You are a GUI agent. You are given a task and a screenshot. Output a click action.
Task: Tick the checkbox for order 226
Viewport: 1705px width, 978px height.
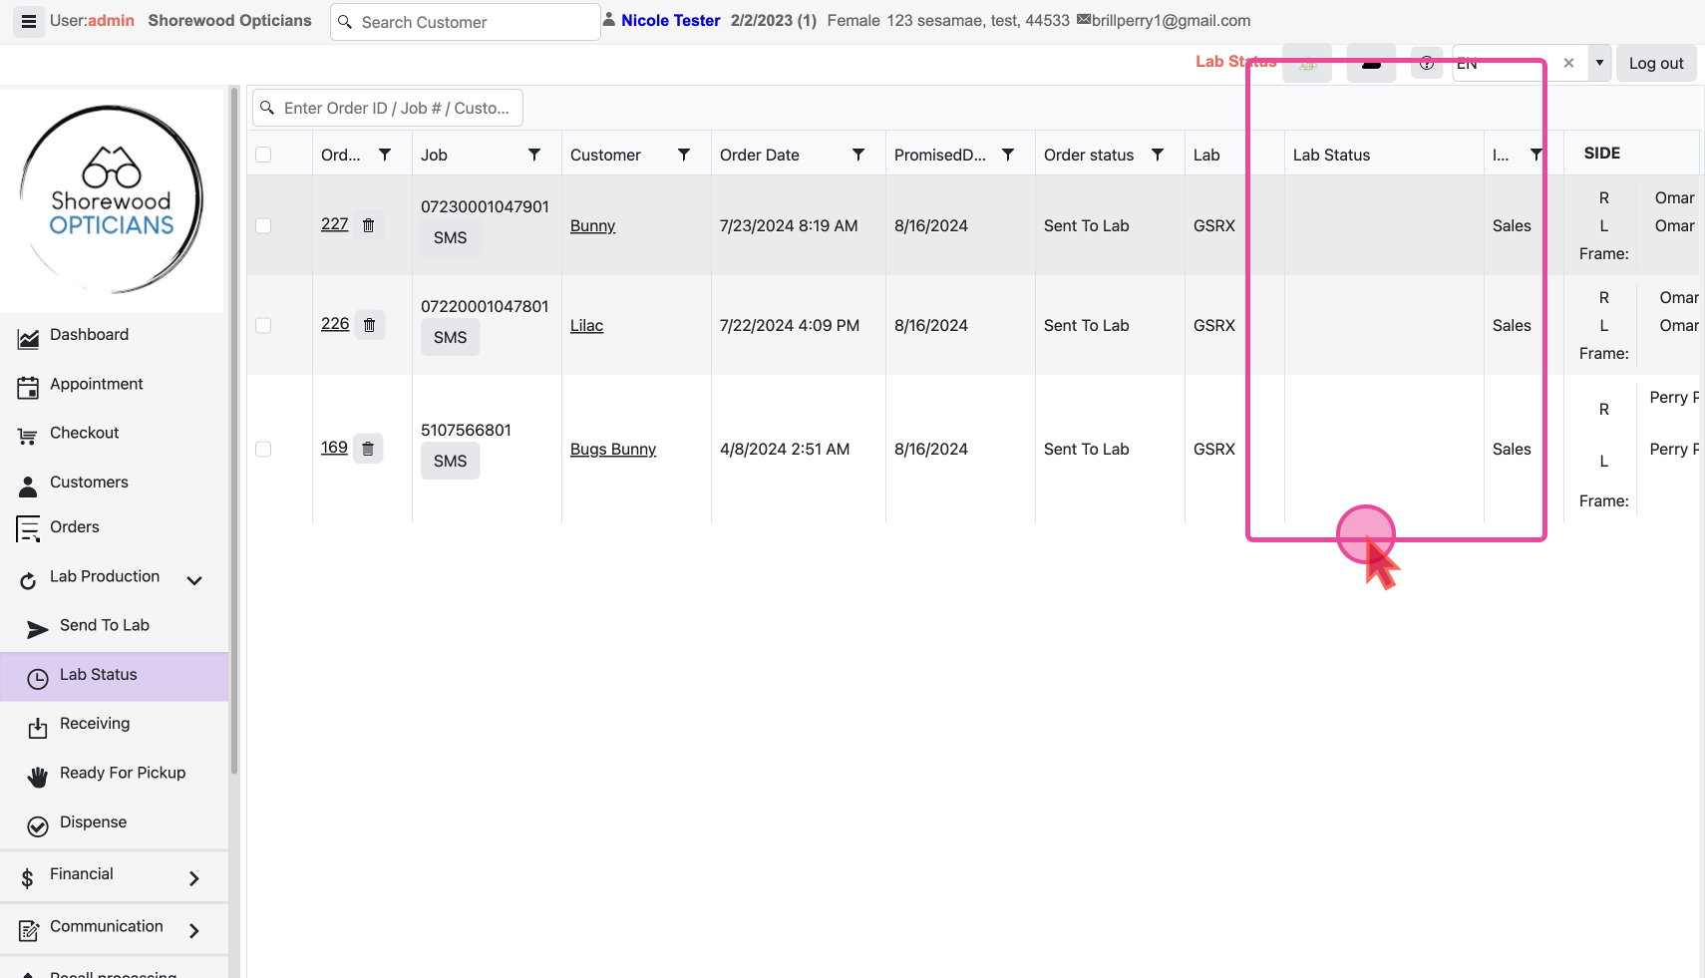coord(263,325)
